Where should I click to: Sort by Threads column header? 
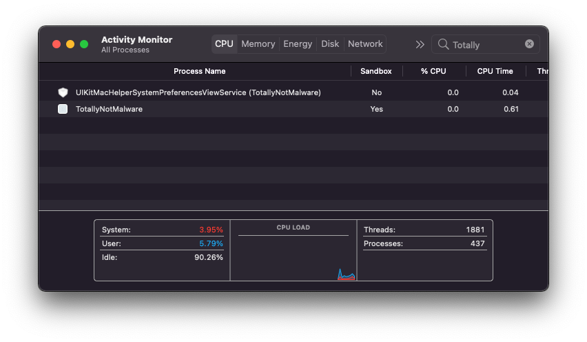[541, 71]
